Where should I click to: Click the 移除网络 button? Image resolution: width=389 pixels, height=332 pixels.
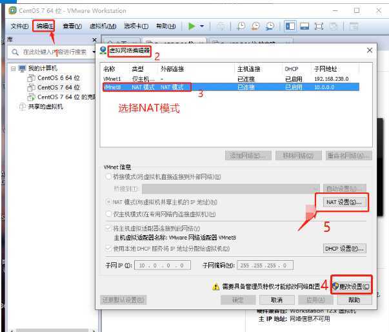[299, 156]
